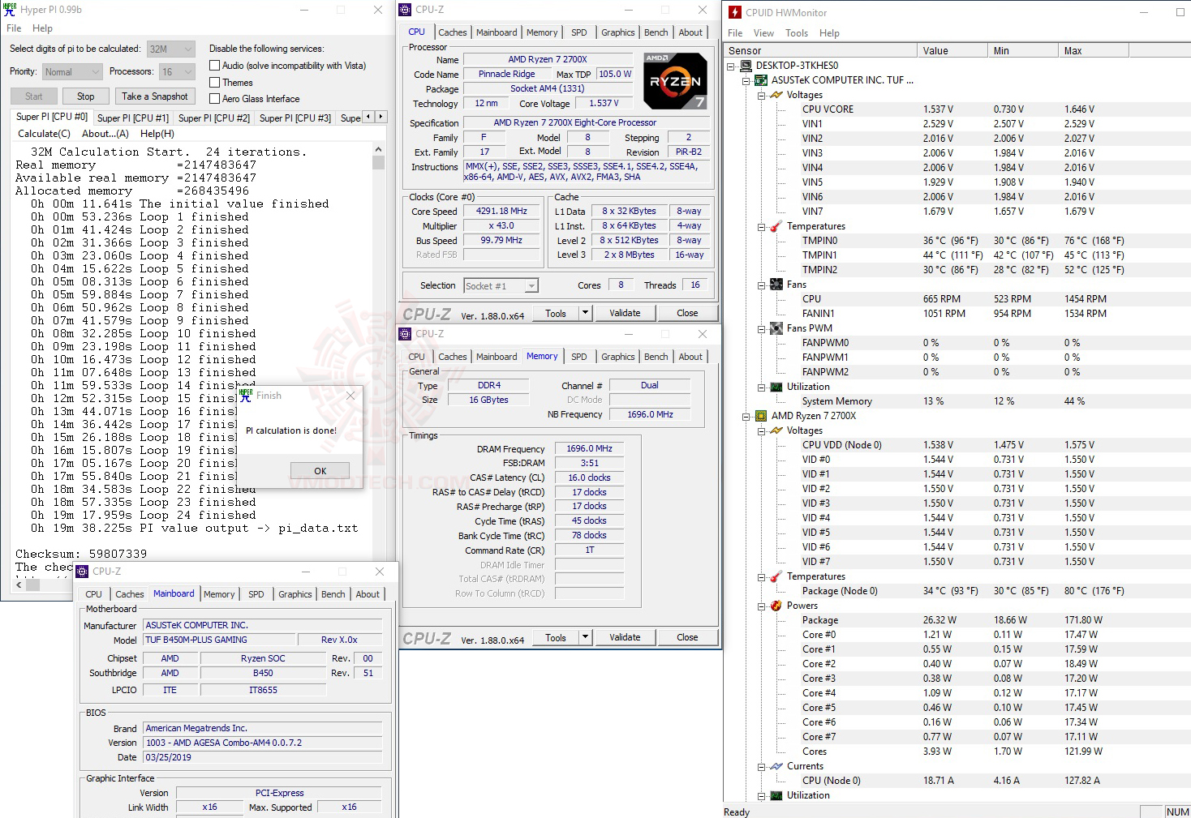1191x818 pixels.
Task: Open the 32M digits dropdown
Action: (170, 49)
